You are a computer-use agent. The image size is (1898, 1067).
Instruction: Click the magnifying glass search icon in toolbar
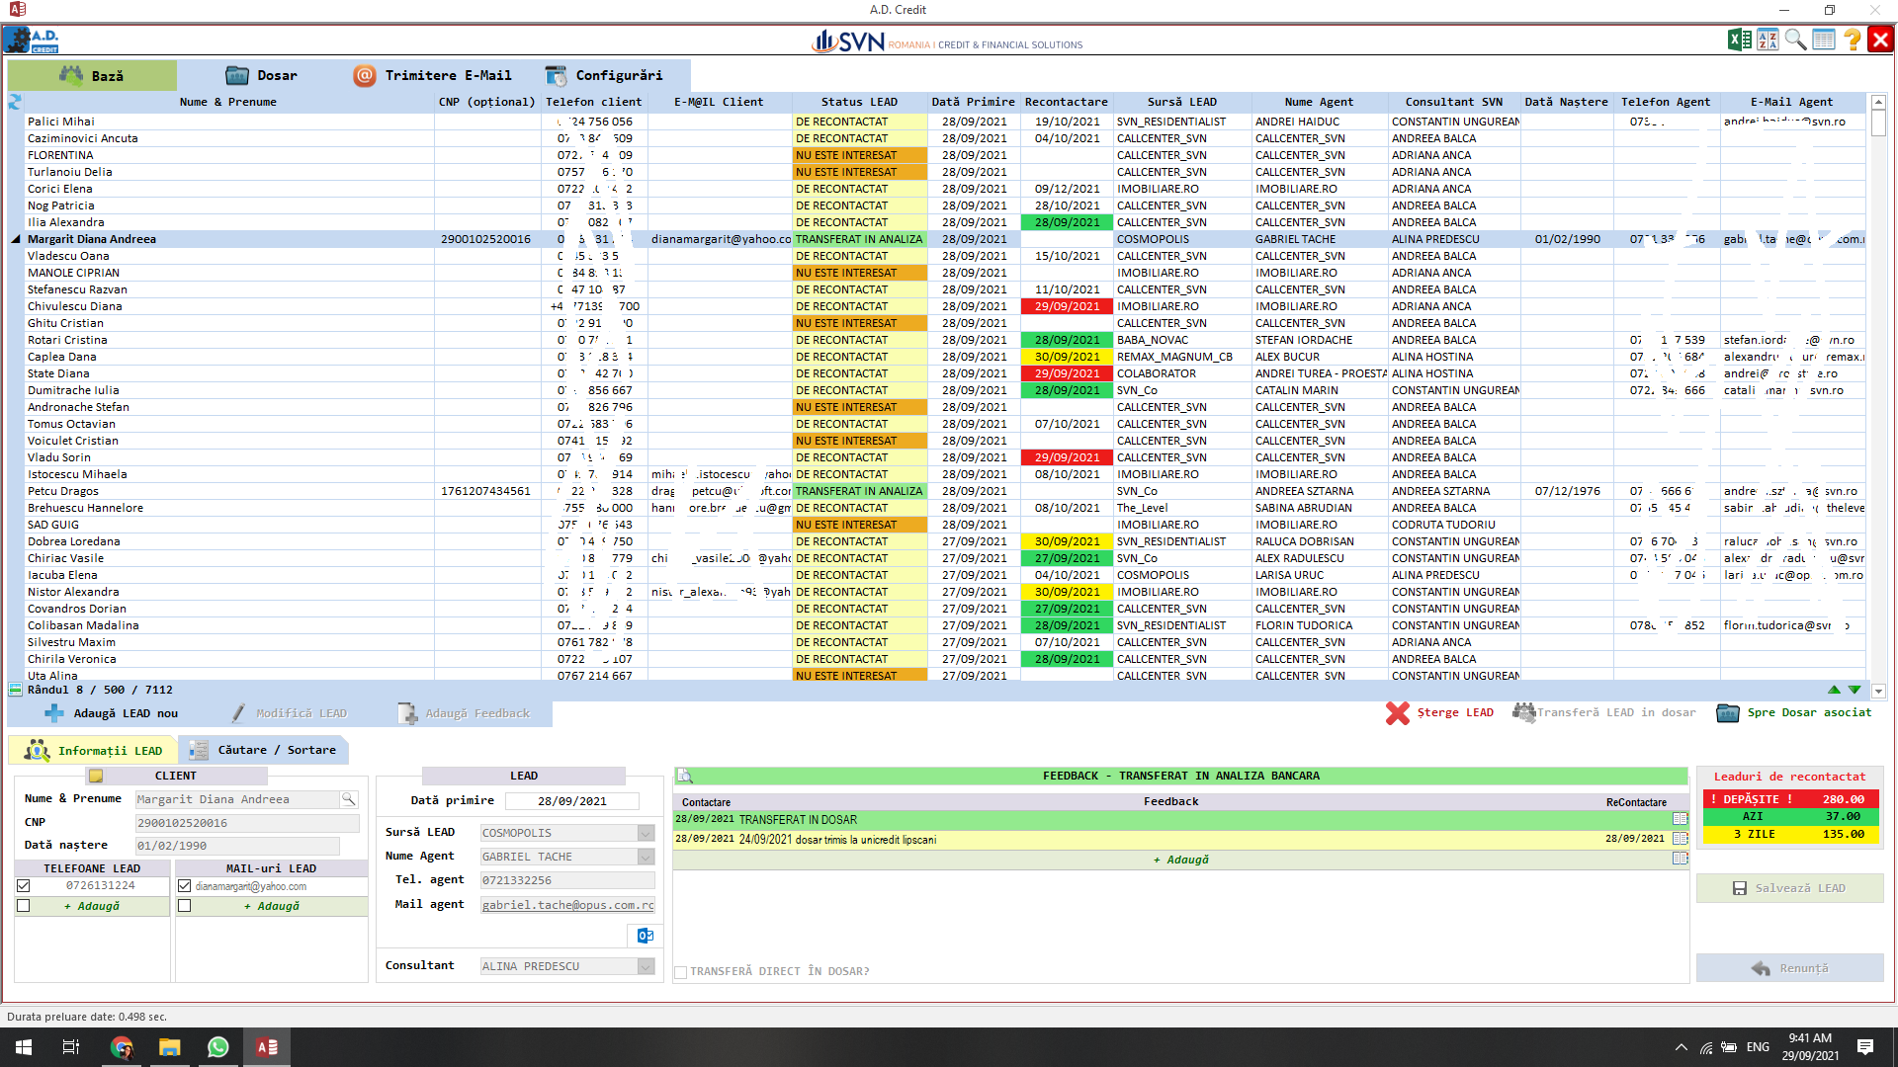pyautogui.click(x=1795, y=40)
